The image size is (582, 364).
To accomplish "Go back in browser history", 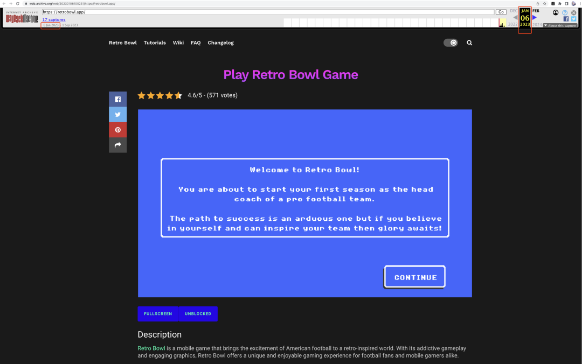I will (4, 3).
